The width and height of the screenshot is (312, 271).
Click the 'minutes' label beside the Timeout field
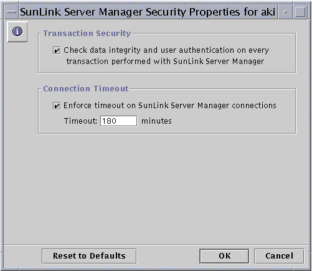pyautogui.click(x=156, y=121)
